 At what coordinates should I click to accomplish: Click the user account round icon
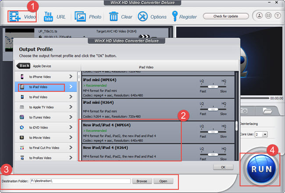pyautogui.click(x=260, y=16)
